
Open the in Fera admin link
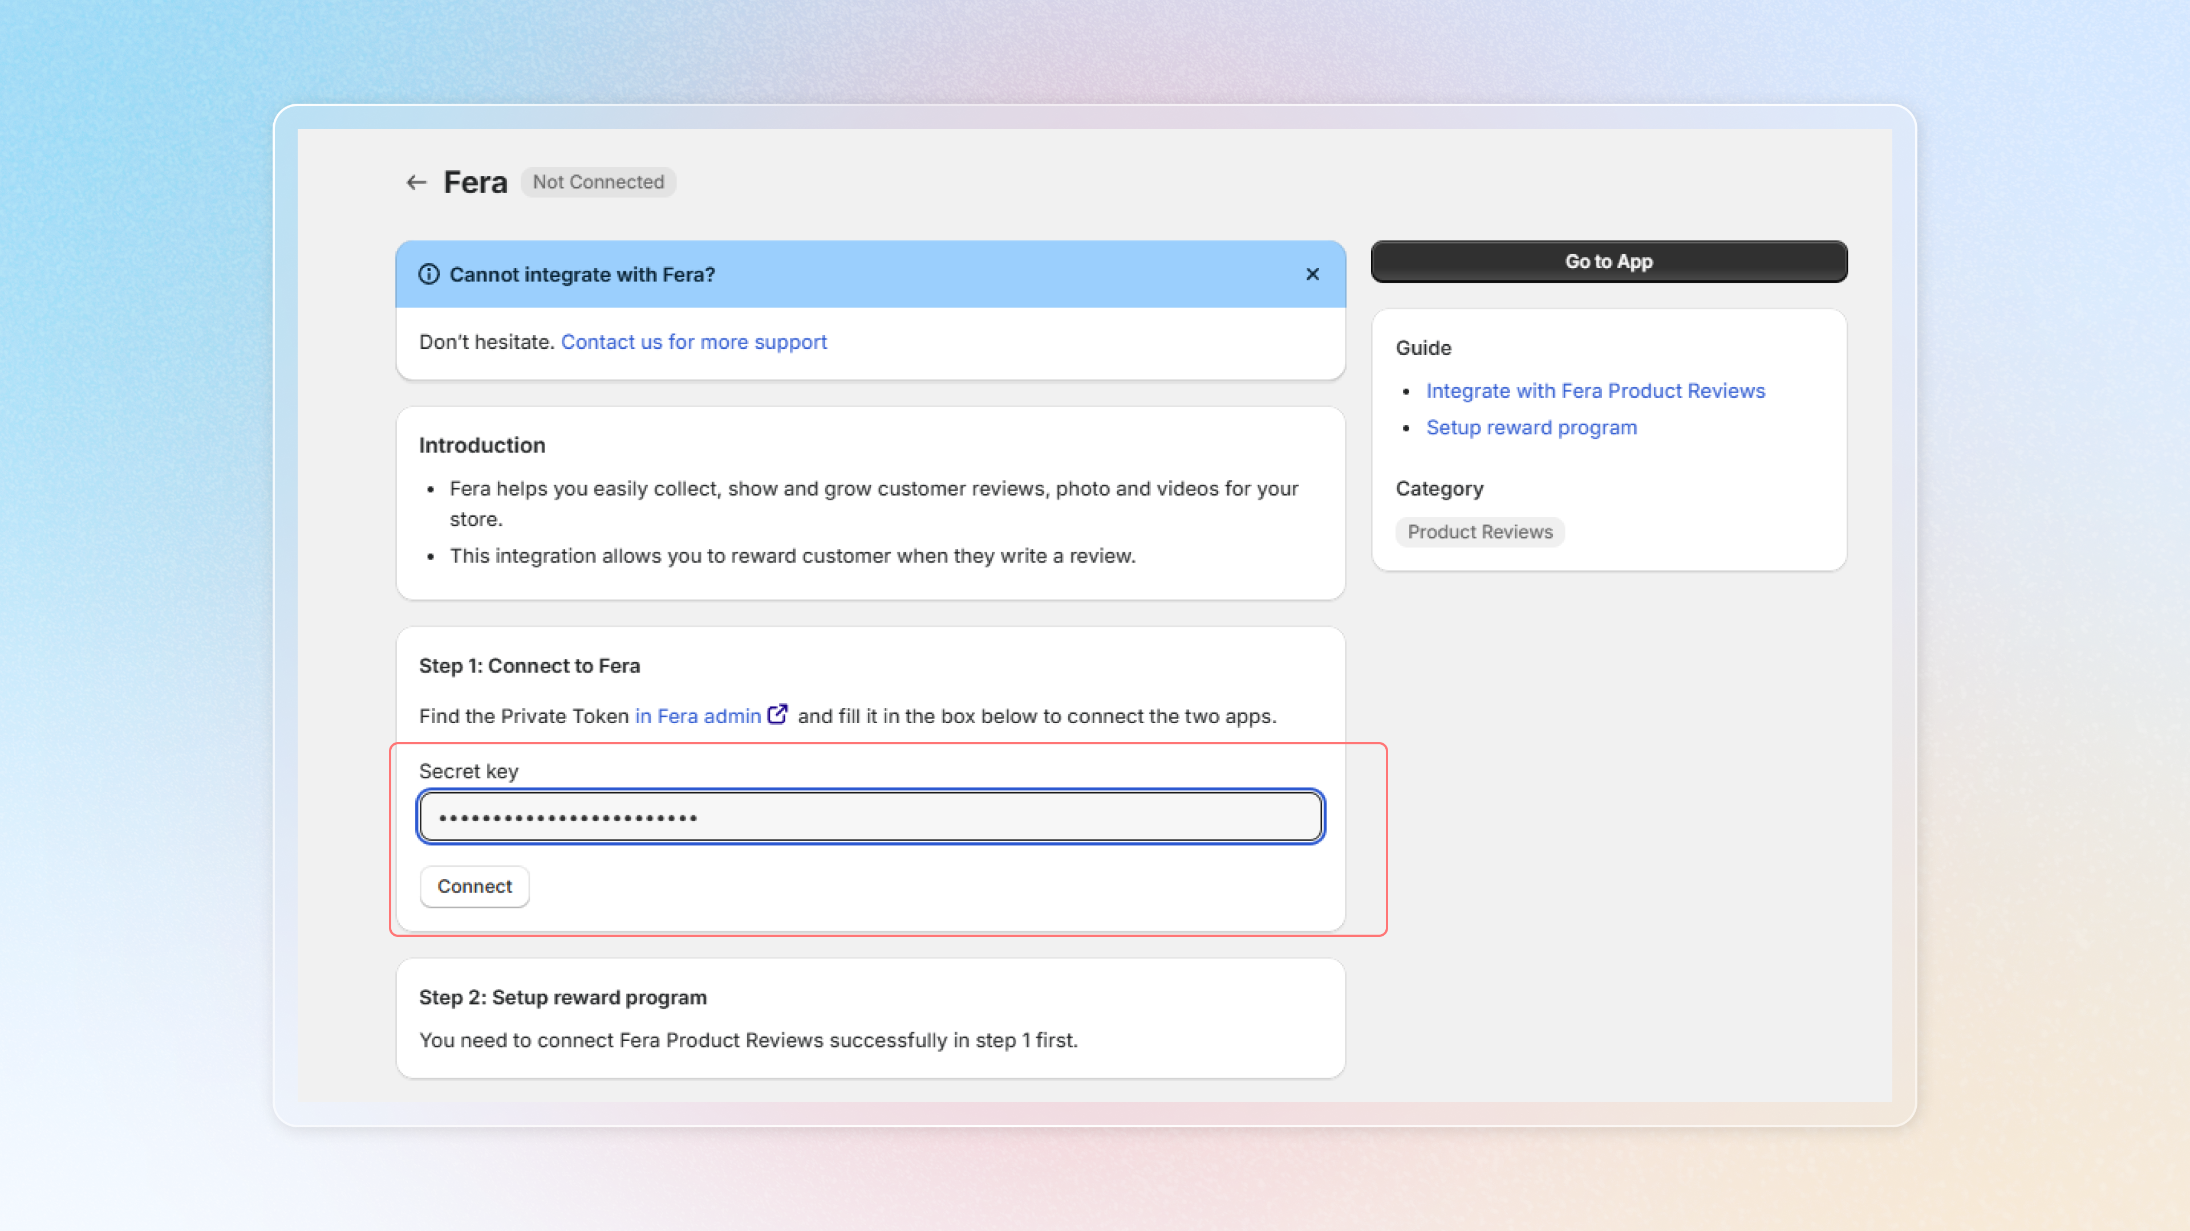point(697,716)
